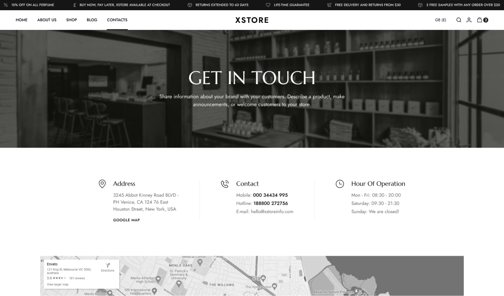Click the XSTORE logo
504x296 pixels.
click(x=252, y=20)
